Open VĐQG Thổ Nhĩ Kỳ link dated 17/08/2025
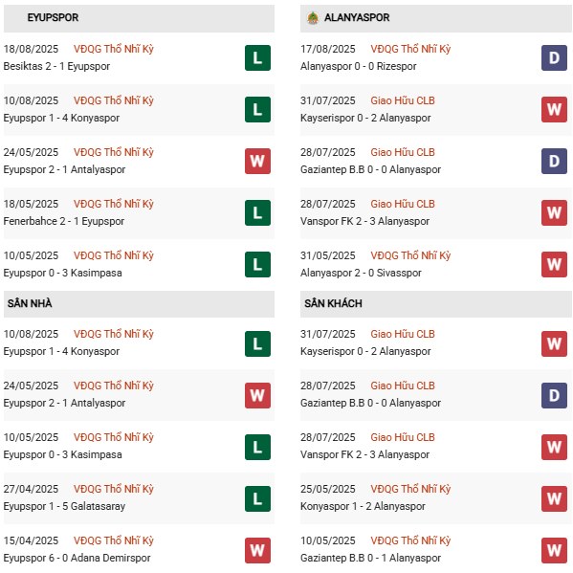The height and width of the screenshot is (573, 573). (410, 49)
